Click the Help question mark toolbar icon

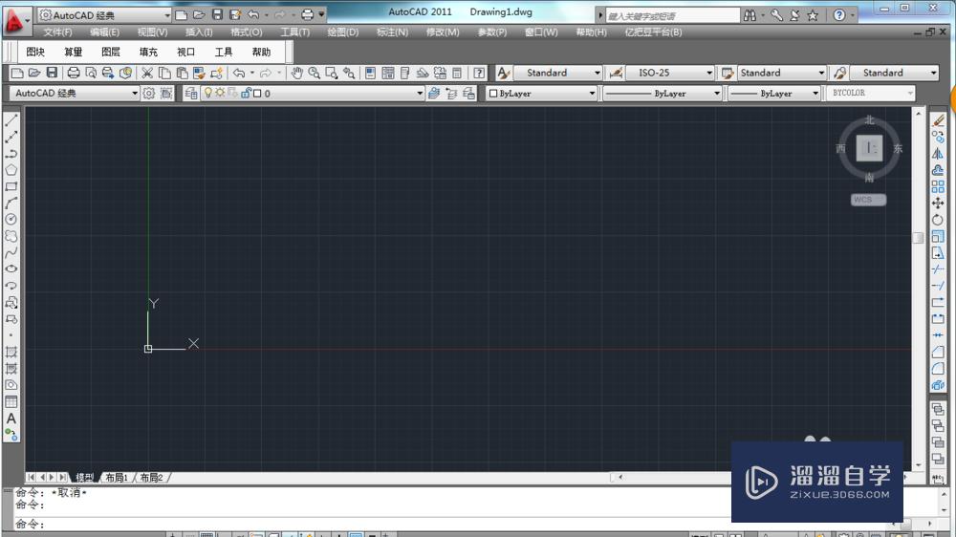479,74
